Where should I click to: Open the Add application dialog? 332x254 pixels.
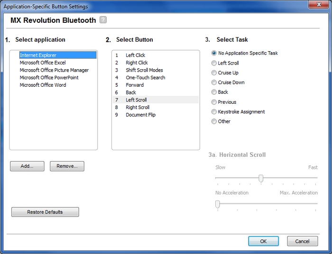point(27,166)
